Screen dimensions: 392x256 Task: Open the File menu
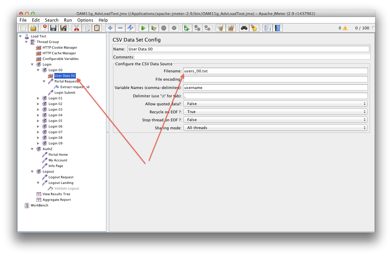23,20
